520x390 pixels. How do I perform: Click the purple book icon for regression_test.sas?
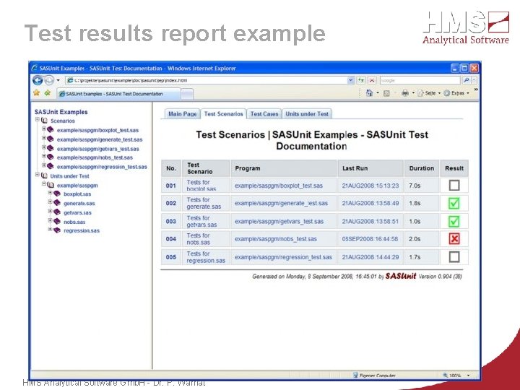point(50,166)
